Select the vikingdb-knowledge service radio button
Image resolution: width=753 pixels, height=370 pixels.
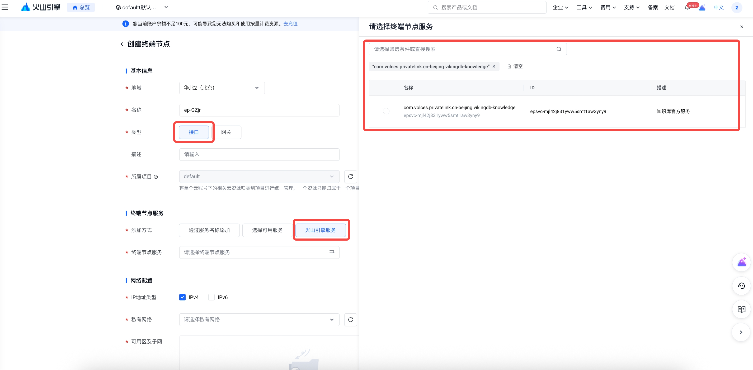pos(386,111)
